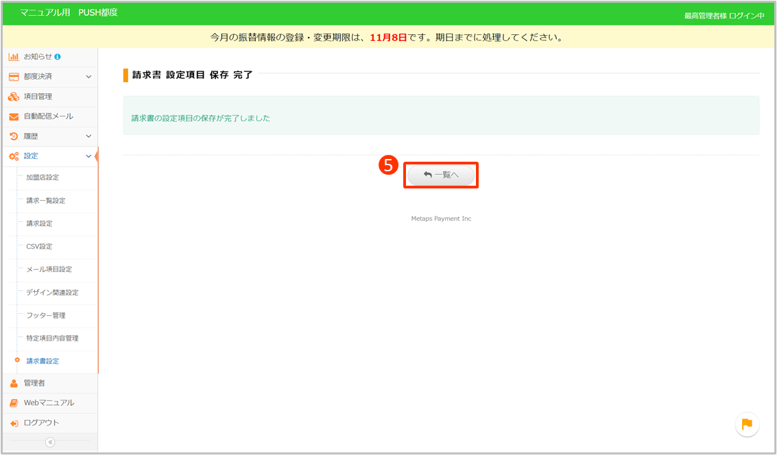Collapse the sidebar with double-arrow toggle
777x455 pixels.
tap(50, 442)
